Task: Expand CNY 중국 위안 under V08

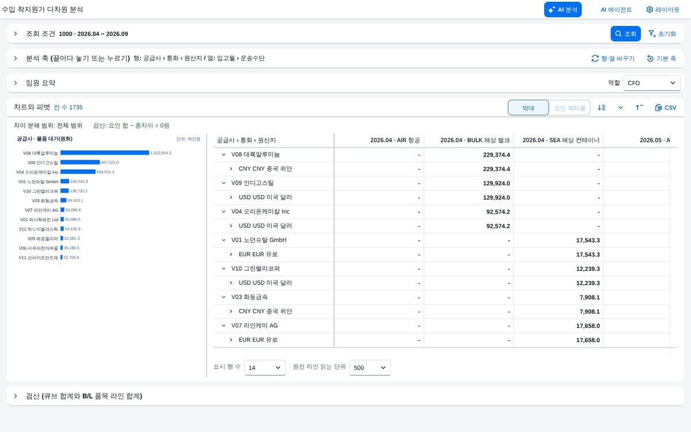Action: (231, 169)
